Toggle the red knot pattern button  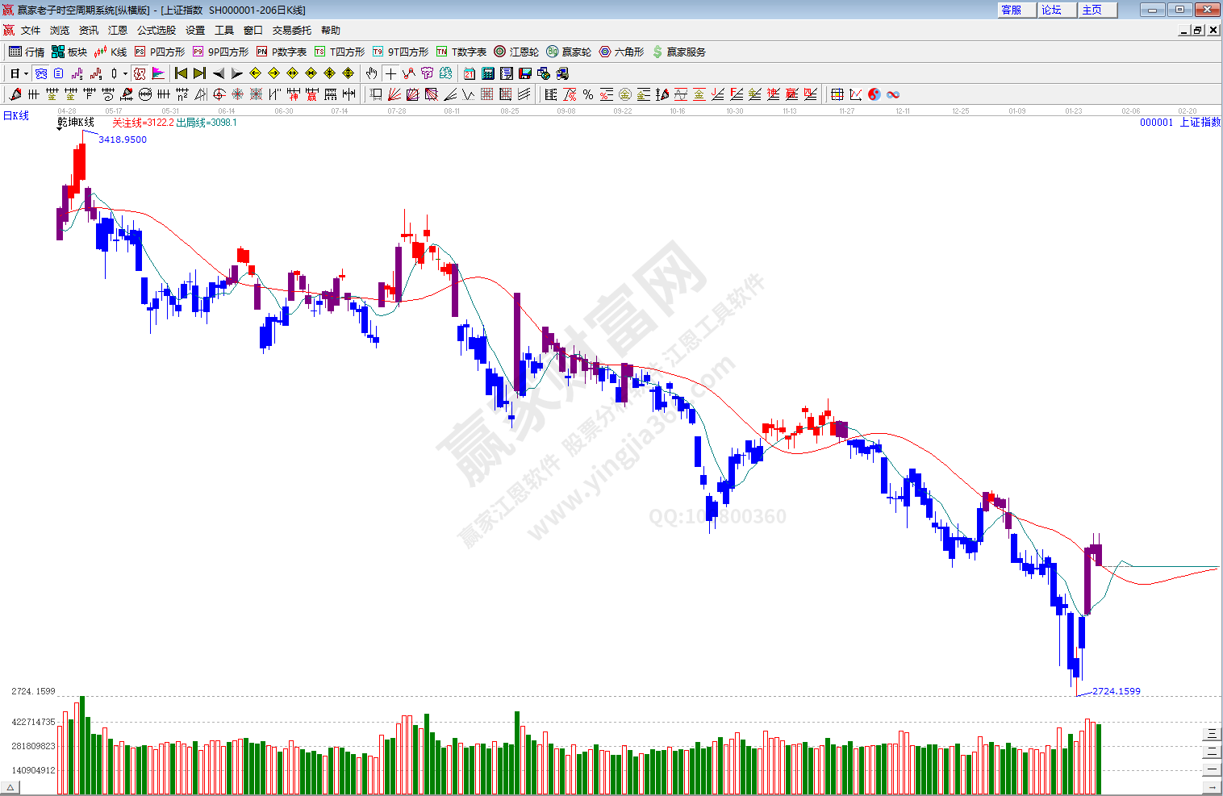(x=140, y=73)
